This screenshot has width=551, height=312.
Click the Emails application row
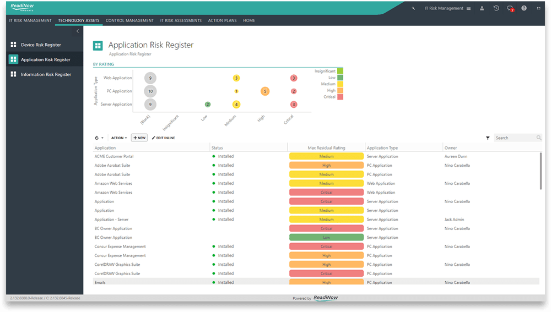316,282
